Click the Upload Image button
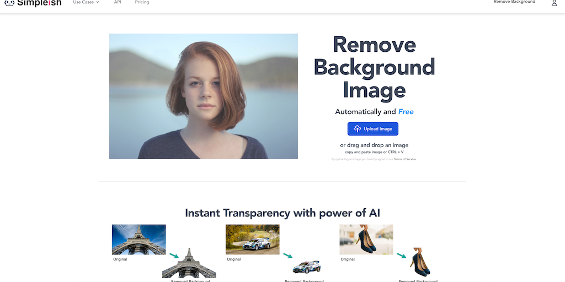The image size is (565, 282). tap(373, 129)
